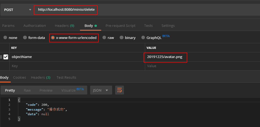This screenshot has height=127, width=260.
Task: Click the objectName key cell
Action: [x=77, y=57]
